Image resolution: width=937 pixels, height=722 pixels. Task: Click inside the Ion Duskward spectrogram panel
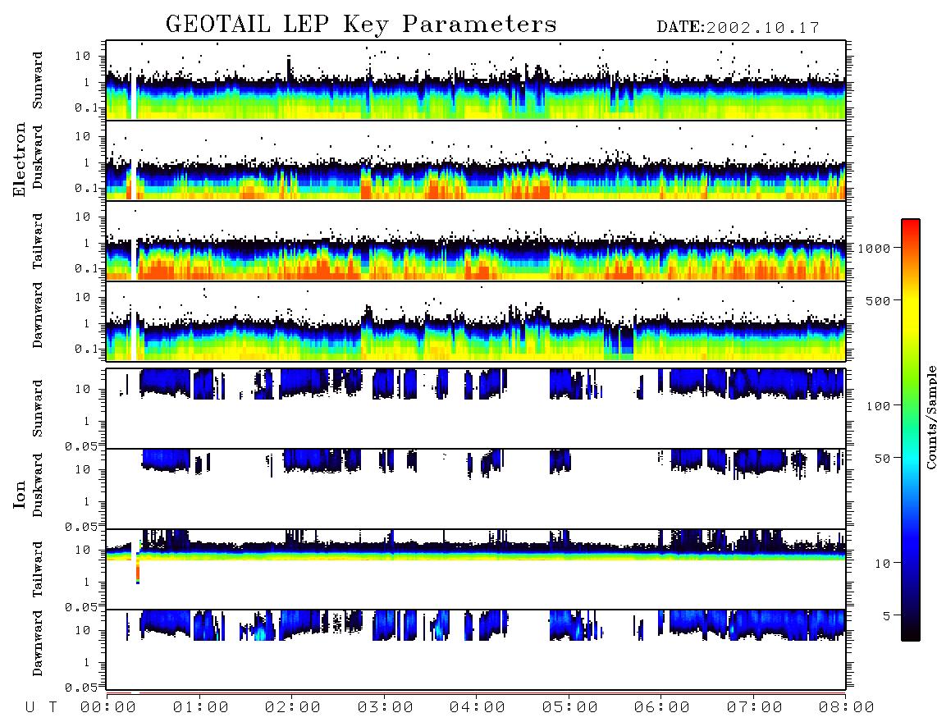click(x=476, y=489)
